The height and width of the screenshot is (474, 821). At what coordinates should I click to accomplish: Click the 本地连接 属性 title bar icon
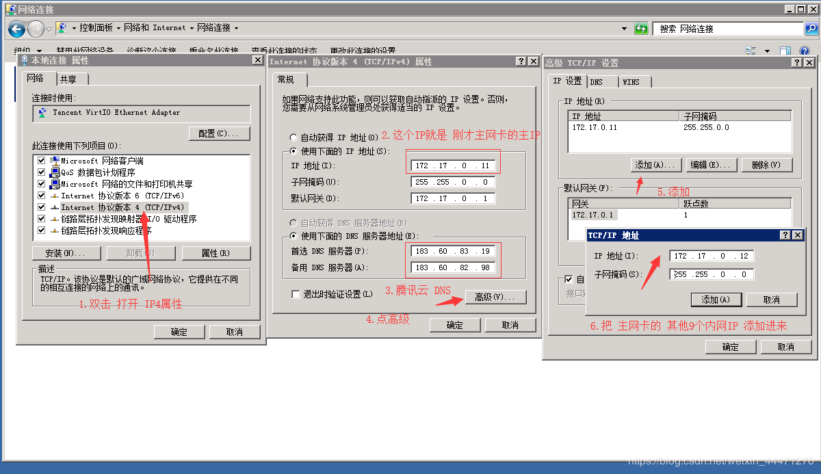[25, 60]
